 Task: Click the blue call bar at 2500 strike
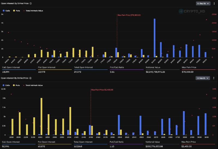click(119, 125)
